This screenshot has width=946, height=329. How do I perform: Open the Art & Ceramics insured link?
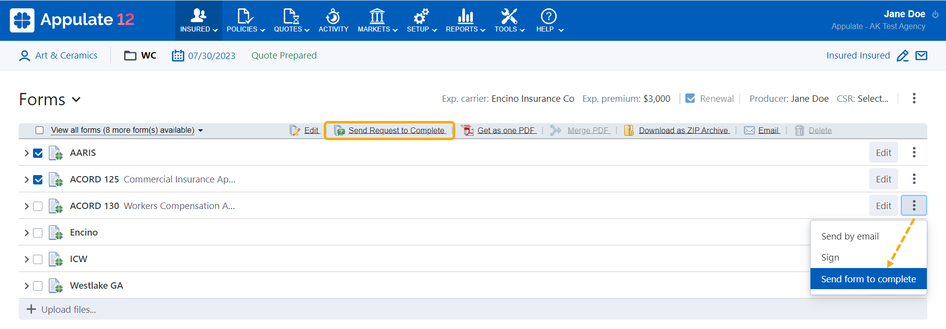[66, 56]
